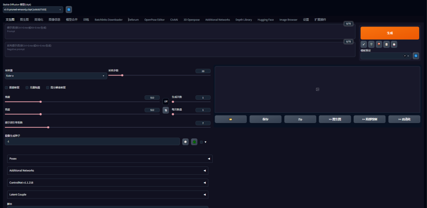Swap width and height with the arrows button
The width and height of the screenshot is (427, 208).
click(166, 110)
